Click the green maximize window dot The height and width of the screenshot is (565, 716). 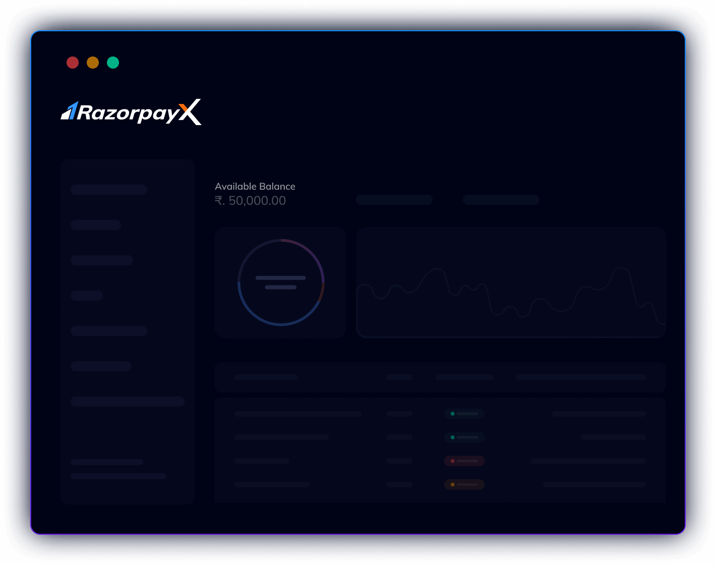(x=113, y=63)
